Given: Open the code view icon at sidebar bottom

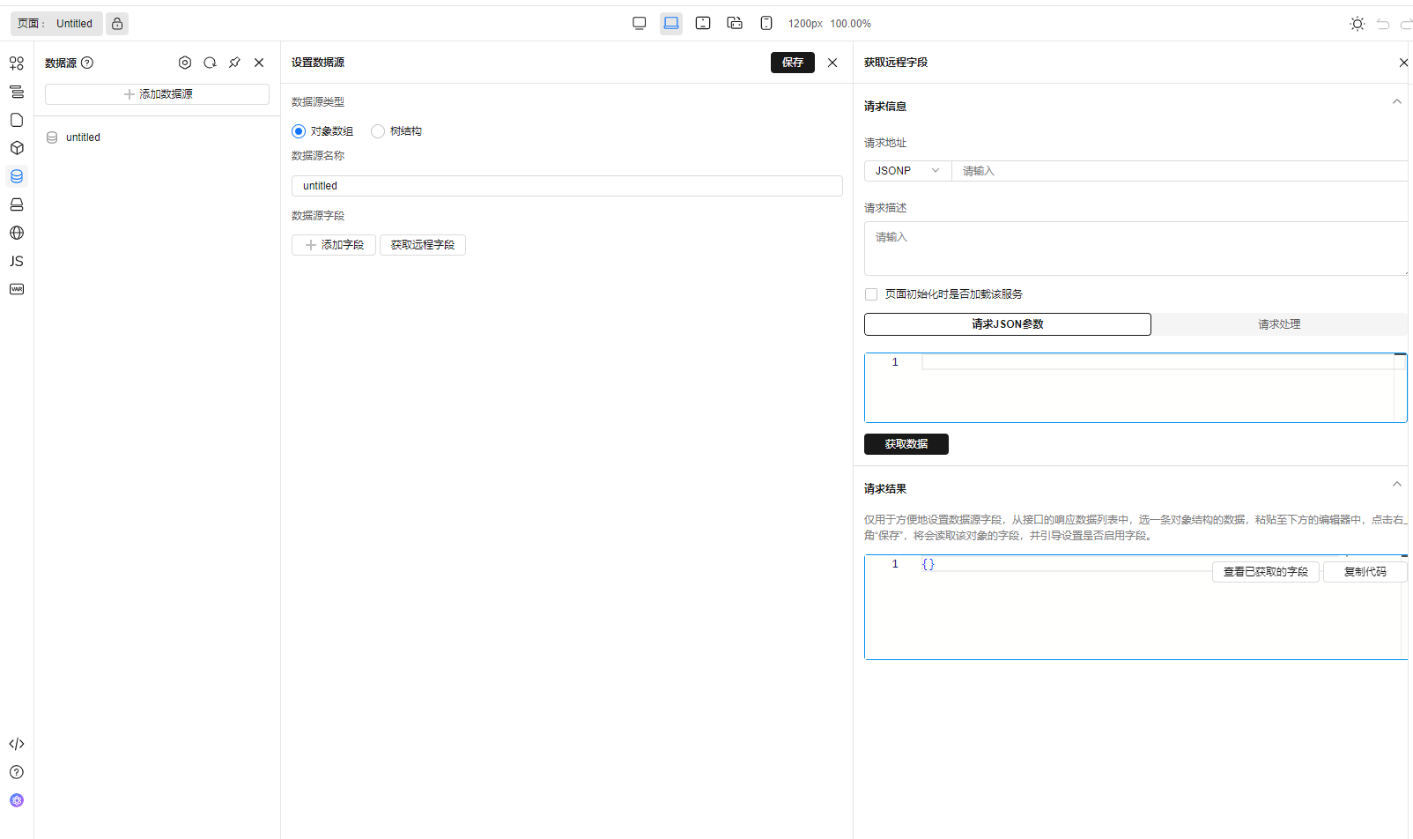Looking at the screenshot, I should [x=17, y=744].
